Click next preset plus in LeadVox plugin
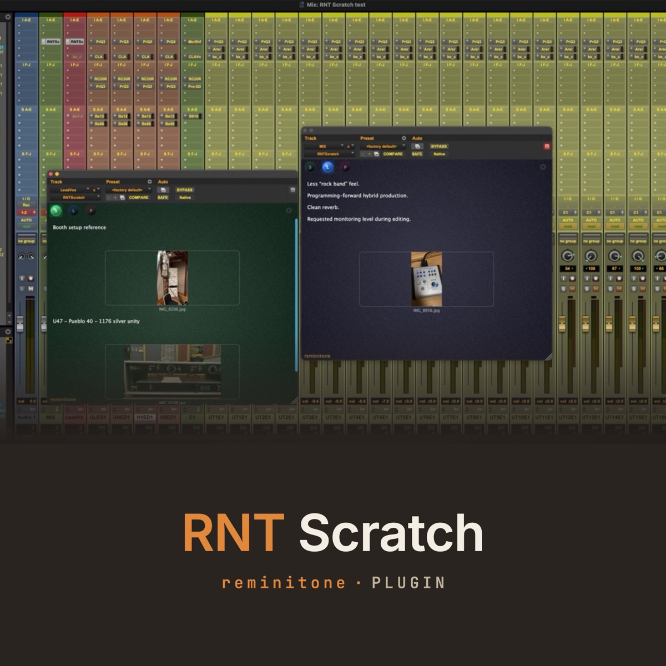This screenshot has height=666, width=666. pos(115,198)
